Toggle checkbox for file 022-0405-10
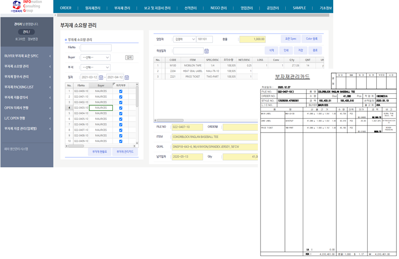Screen dimensions: 399x259 pos(121,119)
